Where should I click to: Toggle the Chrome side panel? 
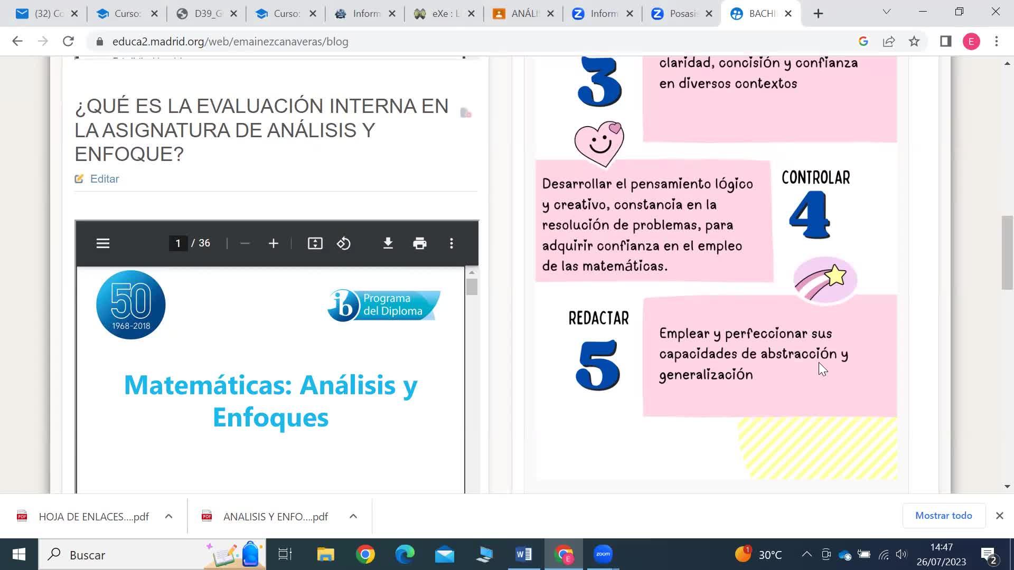click(945, 42)
